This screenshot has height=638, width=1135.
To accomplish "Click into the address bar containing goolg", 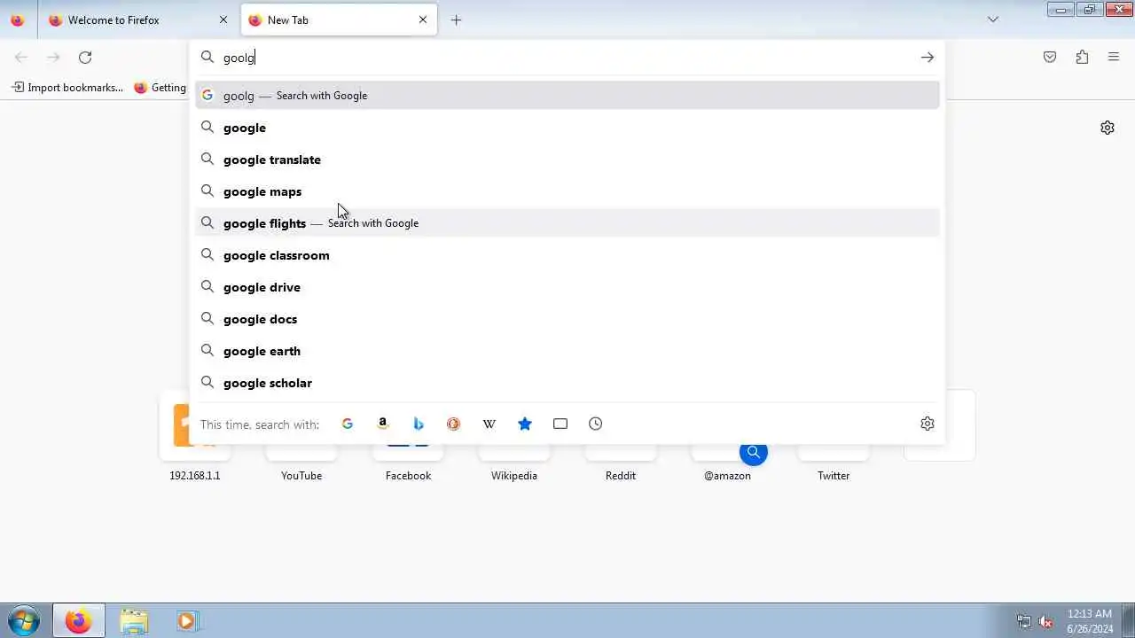I will (567, 58).
